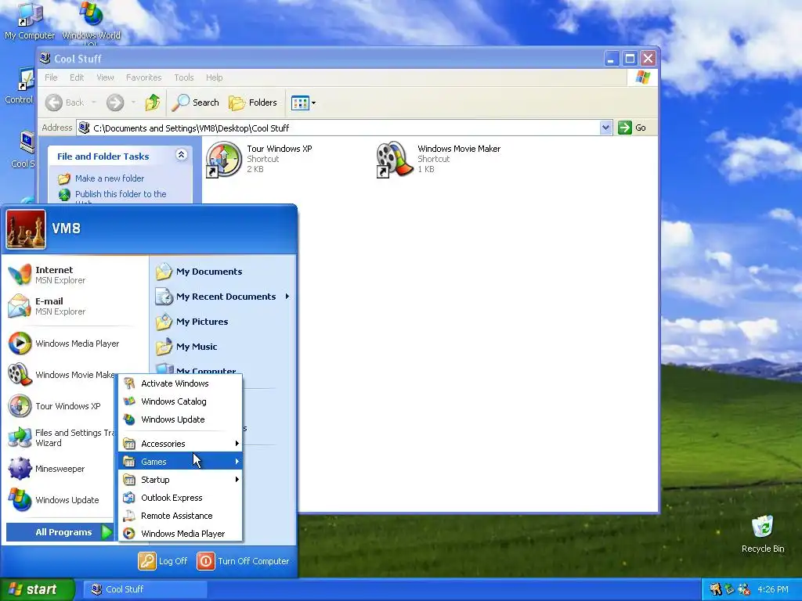The image size is (802, 601).
Task: Click the Outlook Express envelope icon
Action: click(x=129, y=497)
